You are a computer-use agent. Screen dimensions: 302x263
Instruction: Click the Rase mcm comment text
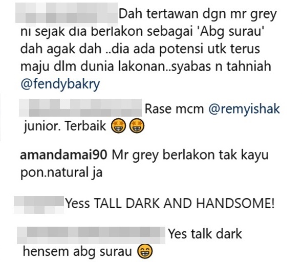pyautogui.click(x=174, y=109)
